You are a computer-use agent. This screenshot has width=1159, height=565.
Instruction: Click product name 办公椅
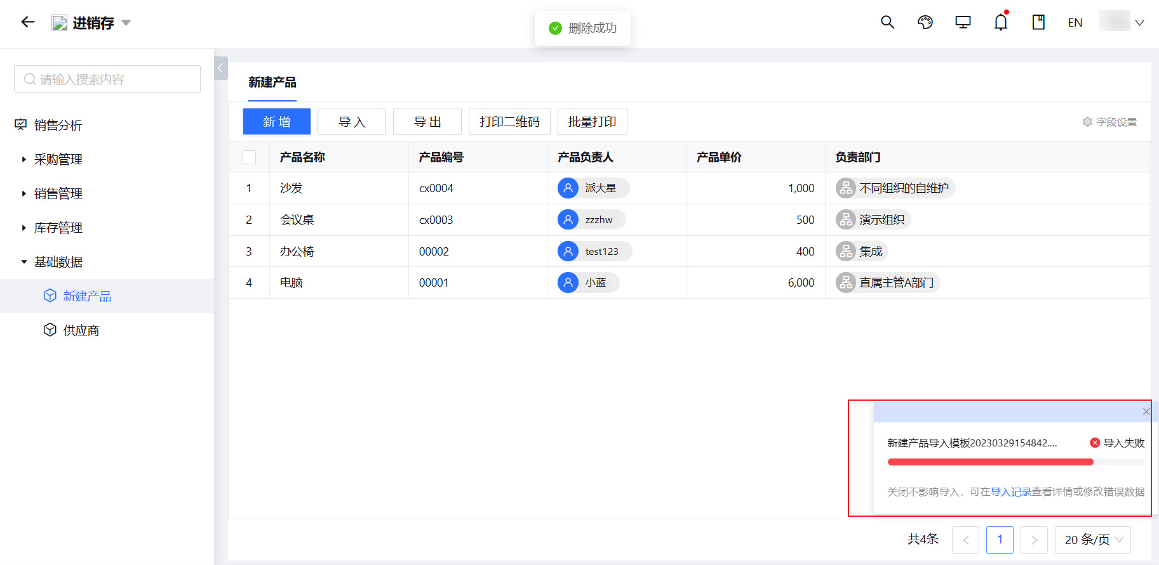(x=297, y=252)
